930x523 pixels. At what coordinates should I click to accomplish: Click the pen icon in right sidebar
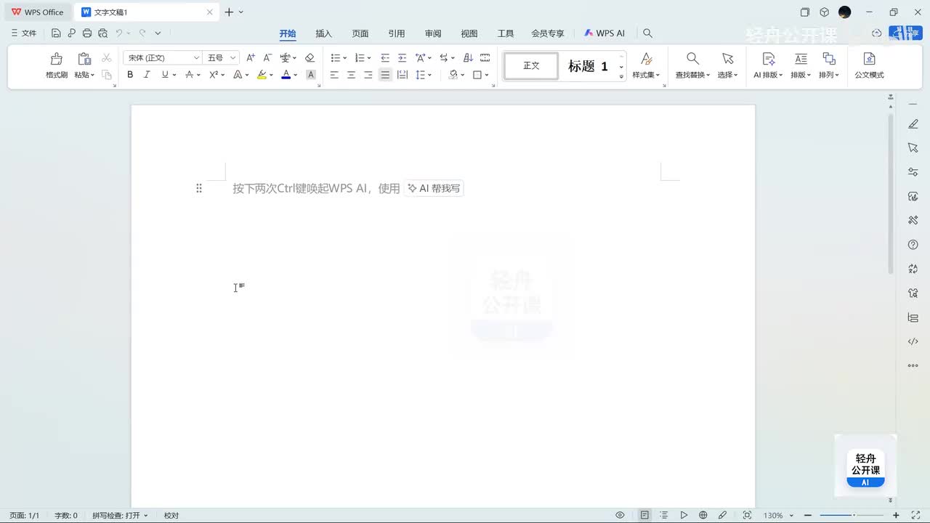point(913,124)
